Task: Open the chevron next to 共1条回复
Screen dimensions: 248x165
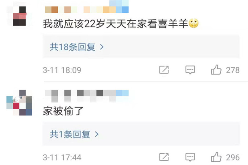Action: click(97, 134)
